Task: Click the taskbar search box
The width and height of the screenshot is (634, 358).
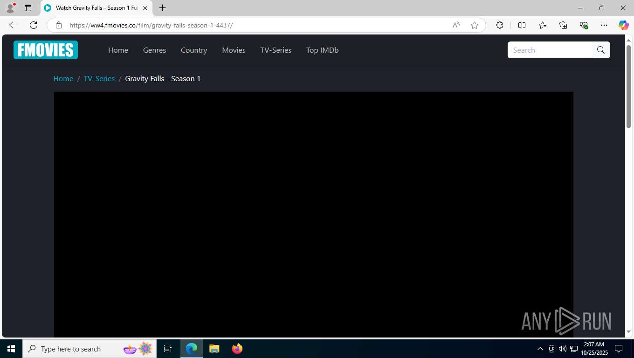Action: 89,349
